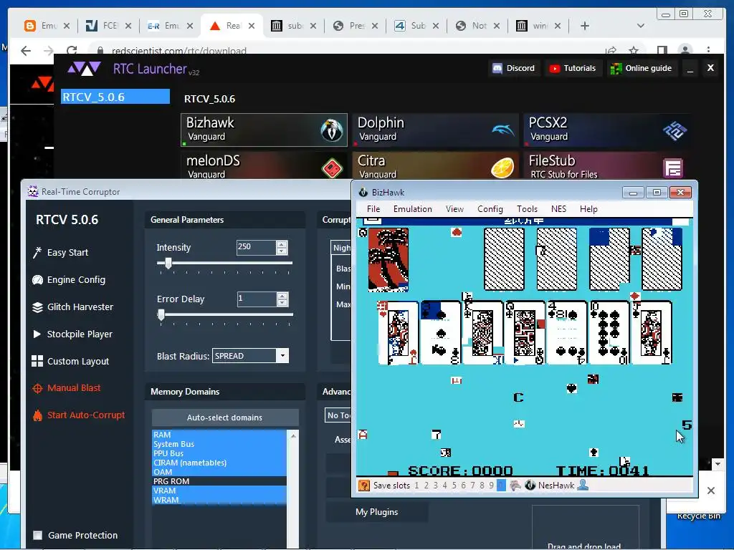The width and height of the screenshot is (734, 550).
Task: Click the controller icon in the BizHawk status bar
Action: pyautogui.click(x=515, y=486)
